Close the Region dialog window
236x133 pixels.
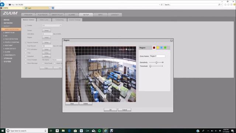[171, 40]
